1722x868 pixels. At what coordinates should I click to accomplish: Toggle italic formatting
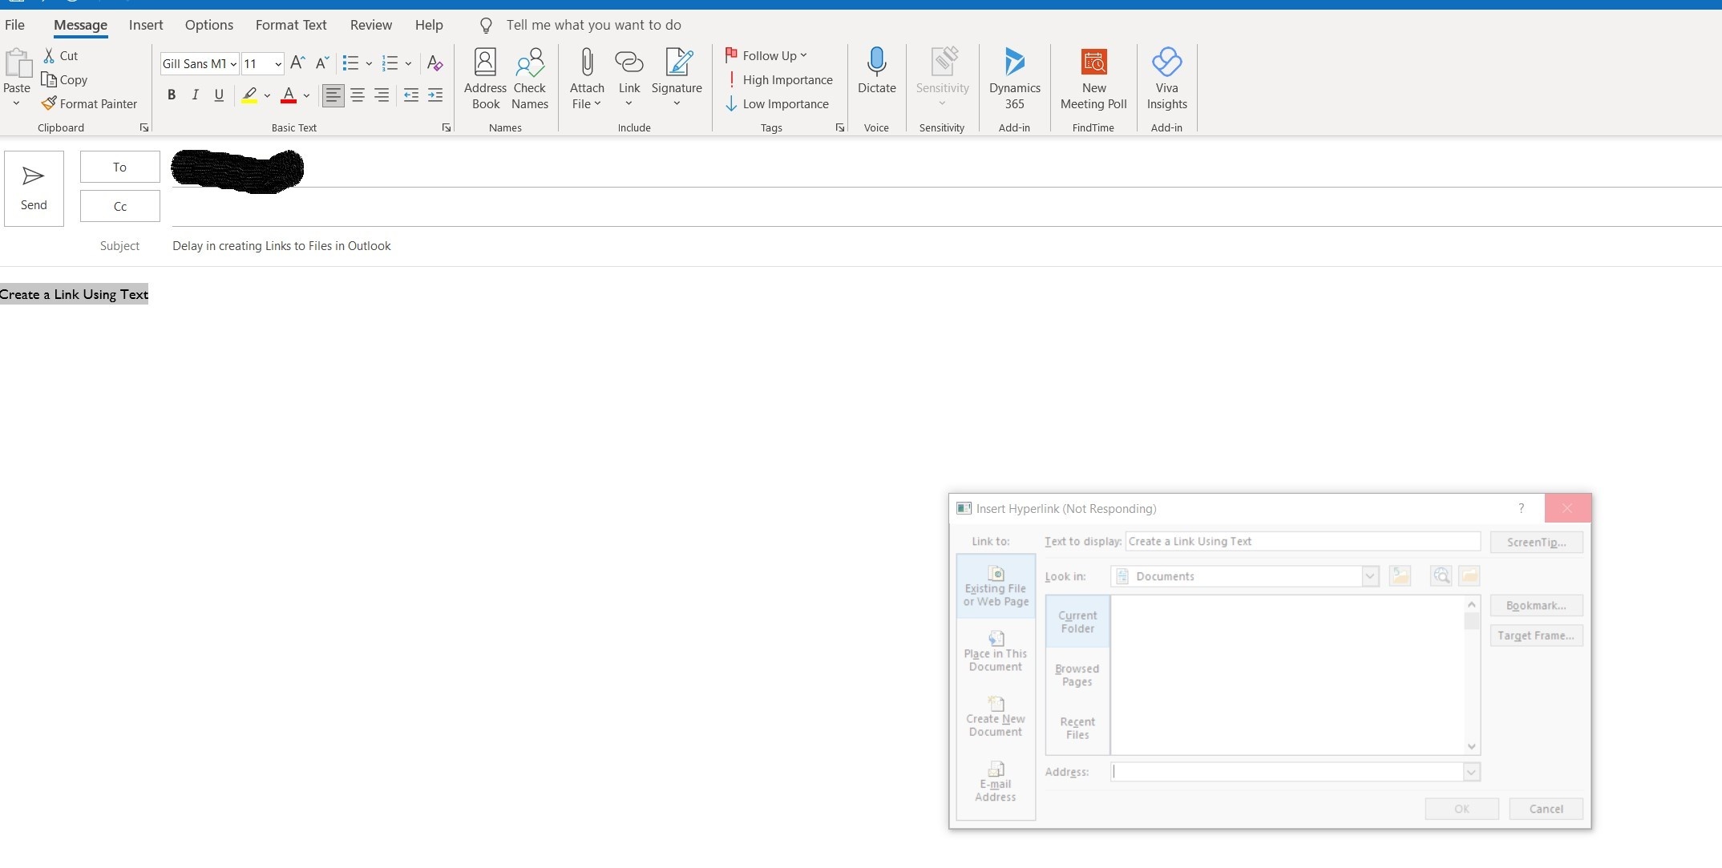195,95
